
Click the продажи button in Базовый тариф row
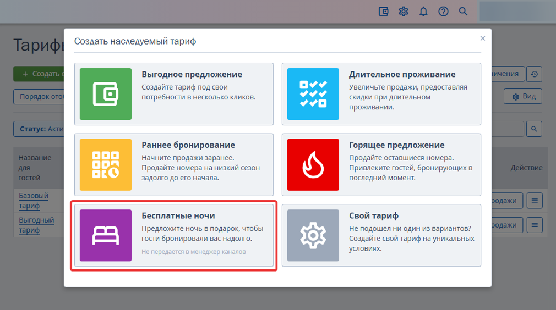[507, 201]
